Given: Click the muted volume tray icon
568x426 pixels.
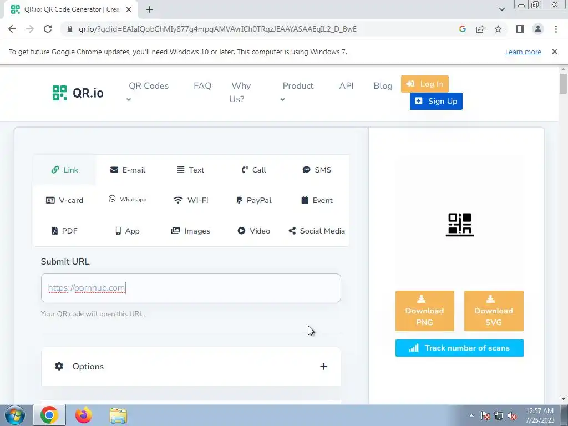Looking at the screenshot, I should tap(512, 415).
